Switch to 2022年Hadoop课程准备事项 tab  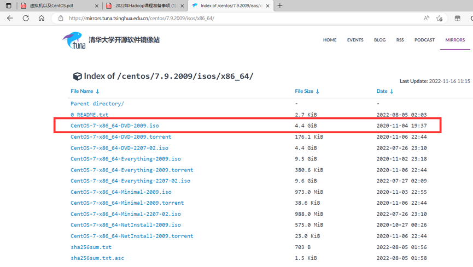145,5
